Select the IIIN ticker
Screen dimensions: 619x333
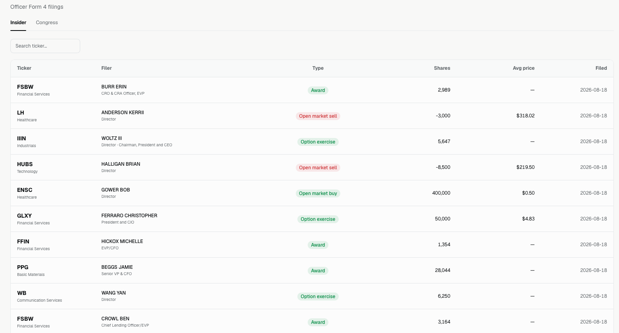pos(21,138)
